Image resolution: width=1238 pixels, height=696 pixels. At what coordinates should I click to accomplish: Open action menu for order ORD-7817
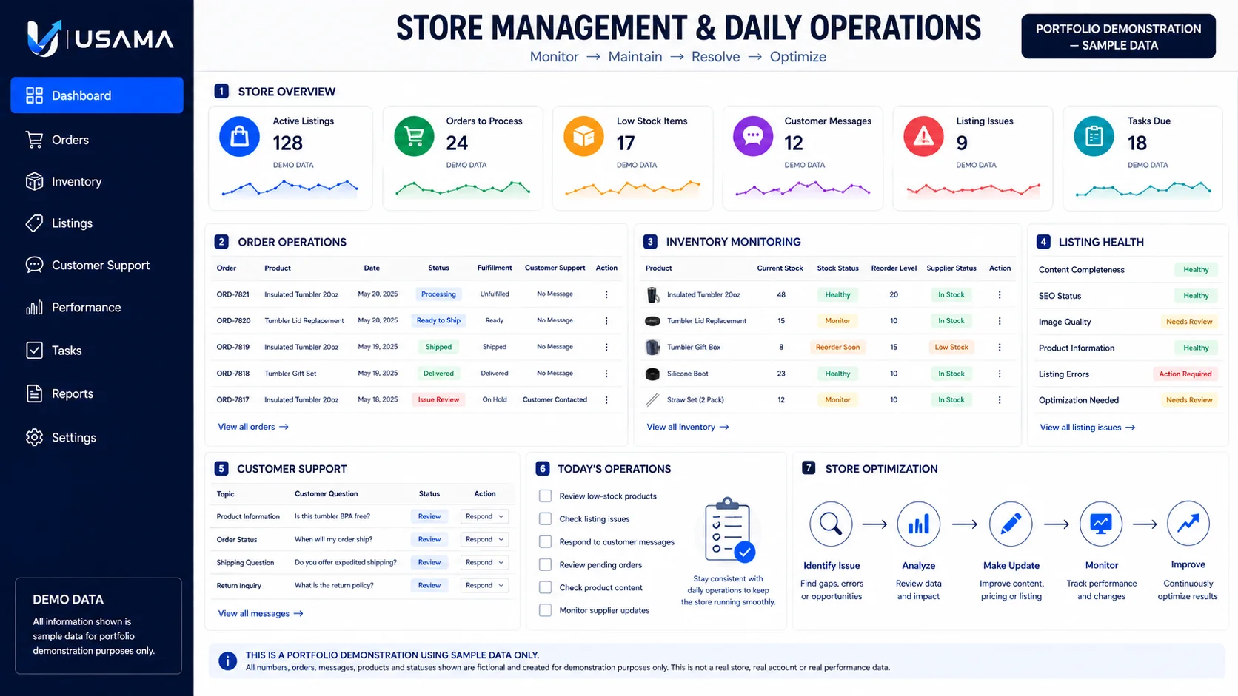click(606, 400)
